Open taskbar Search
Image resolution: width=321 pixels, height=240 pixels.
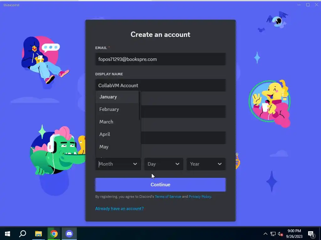click(23, 234)
